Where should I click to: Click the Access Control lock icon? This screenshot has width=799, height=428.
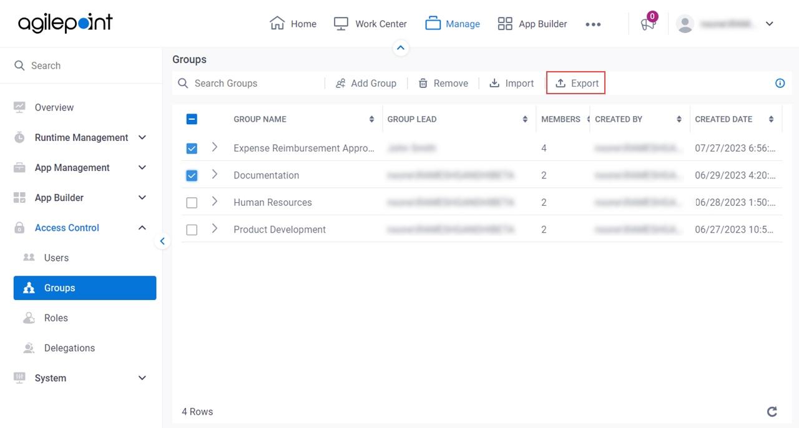coord(19,228)
